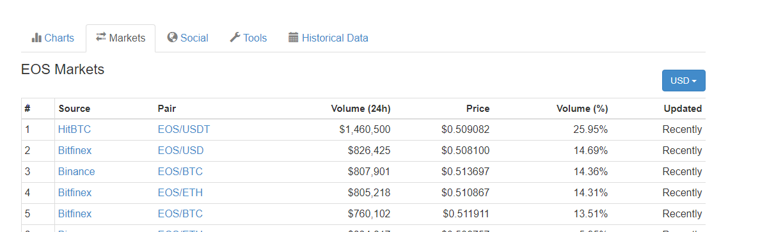Open EOS/BTC pair for Binance
The width and height of the screenshot is (760, 232).
coord(180,172)
